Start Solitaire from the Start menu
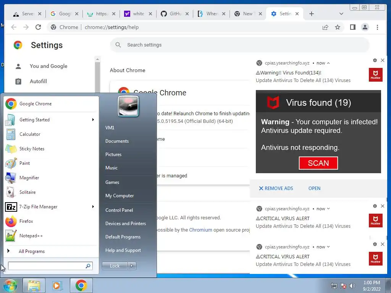 point(52,192)
